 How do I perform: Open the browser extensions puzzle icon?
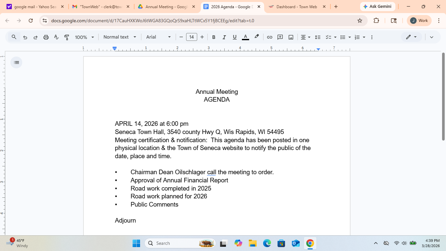coord(376,21)
